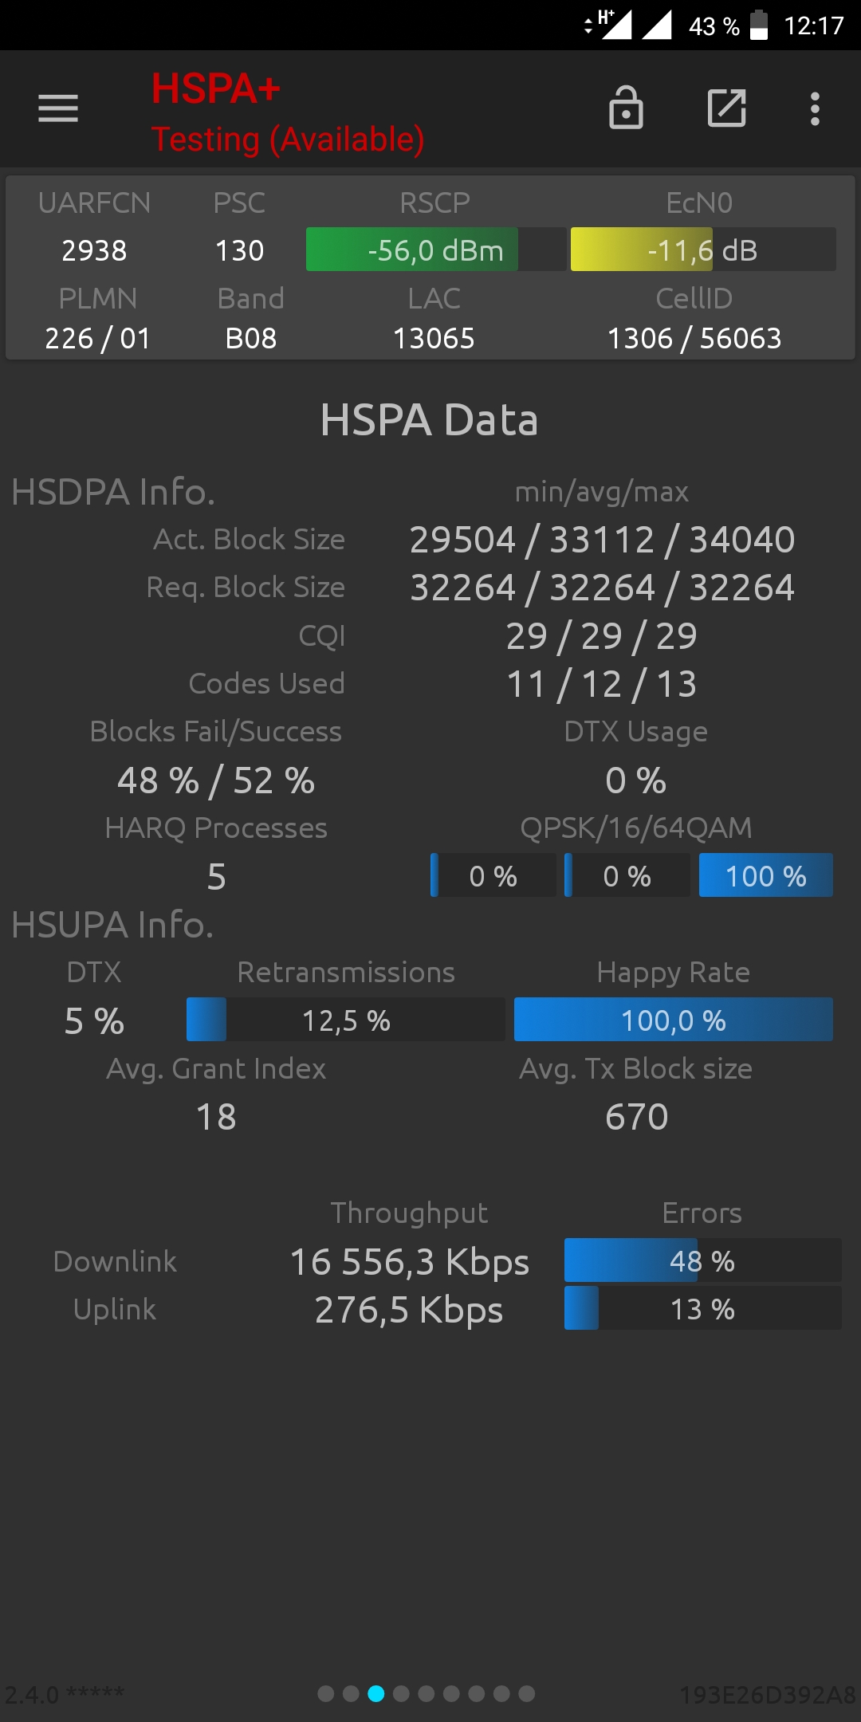Tap the HSPA Data heading
The image size is (861, 1722).
[x=430, y=419]
